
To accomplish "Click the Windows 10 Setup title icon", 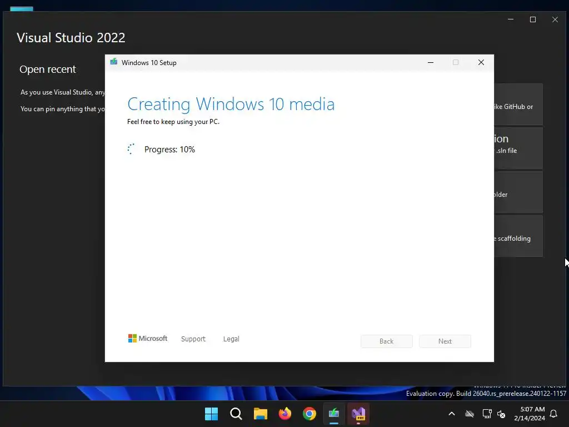I will tap(113, 62).
